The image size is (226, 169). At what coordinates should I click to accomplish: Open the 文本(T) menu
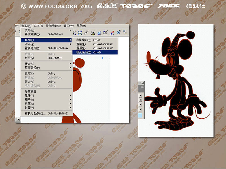tap(38, 26)
